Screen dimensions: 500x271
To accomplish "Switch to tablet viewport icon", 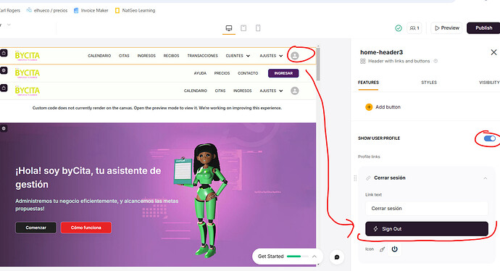I will pos(243,28).
